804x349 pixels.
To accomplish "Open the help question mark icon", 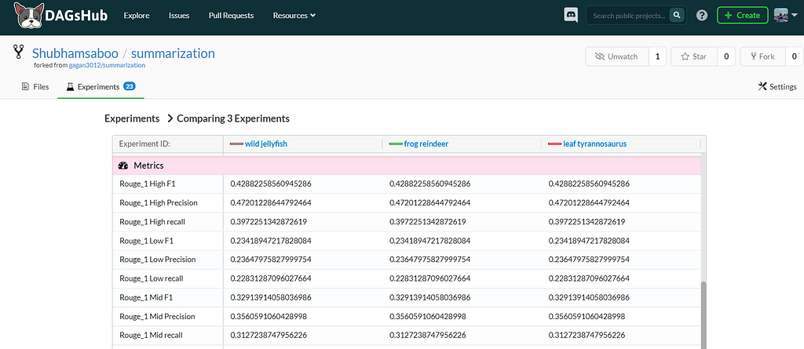I will (x=701, y=16).
